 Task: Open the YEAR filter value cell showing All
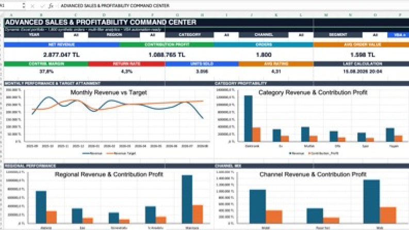[76, 35]
